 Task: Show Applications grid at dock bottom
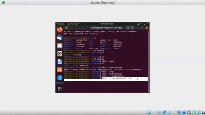(60, 89)
